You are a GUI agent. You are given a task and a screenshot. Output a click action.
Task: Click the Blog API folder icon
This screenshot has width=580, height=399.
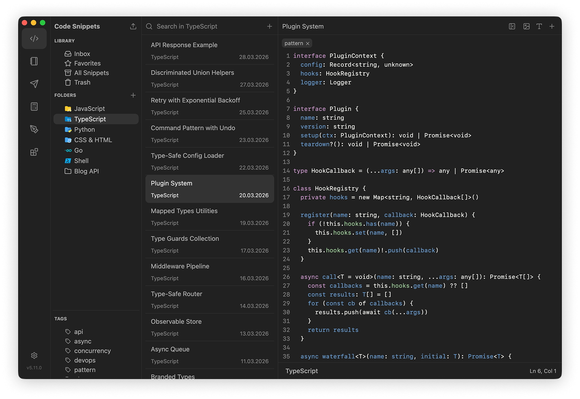(x=68, y=171)
